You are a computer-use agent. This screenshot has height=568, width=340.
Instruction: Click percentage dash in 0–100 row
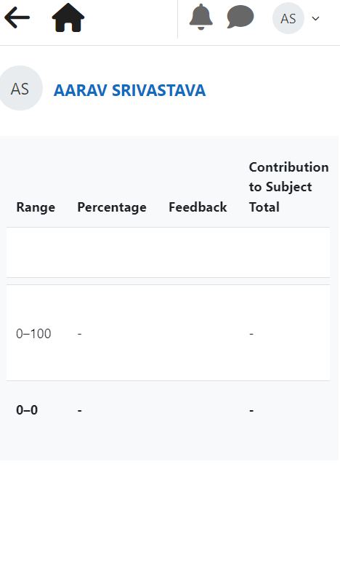pyautogui.click(x=80, y=334)
